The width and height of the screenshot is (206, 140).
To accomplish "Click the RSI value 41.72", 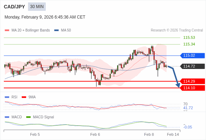I will coord(188,108).
